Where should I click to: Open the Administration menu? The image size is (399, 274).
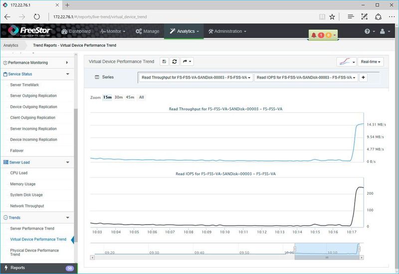click(x=227, y=31)
